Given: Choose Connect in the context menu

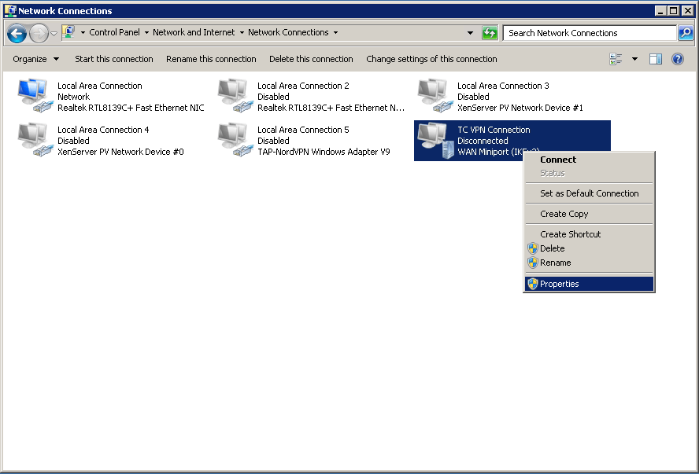Looking at the screenshot, I should [558, 160].
